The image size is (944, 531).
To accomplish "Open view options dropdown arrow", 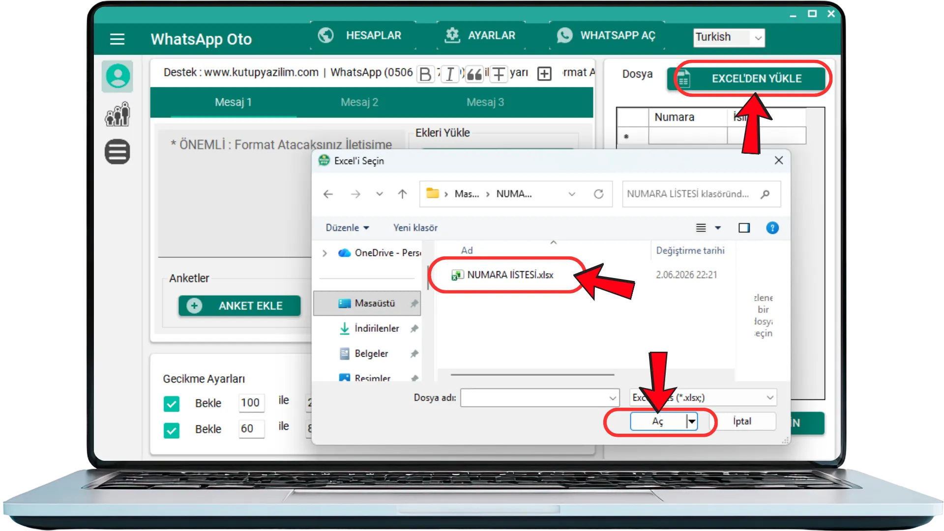I will [x=718, y=228].
